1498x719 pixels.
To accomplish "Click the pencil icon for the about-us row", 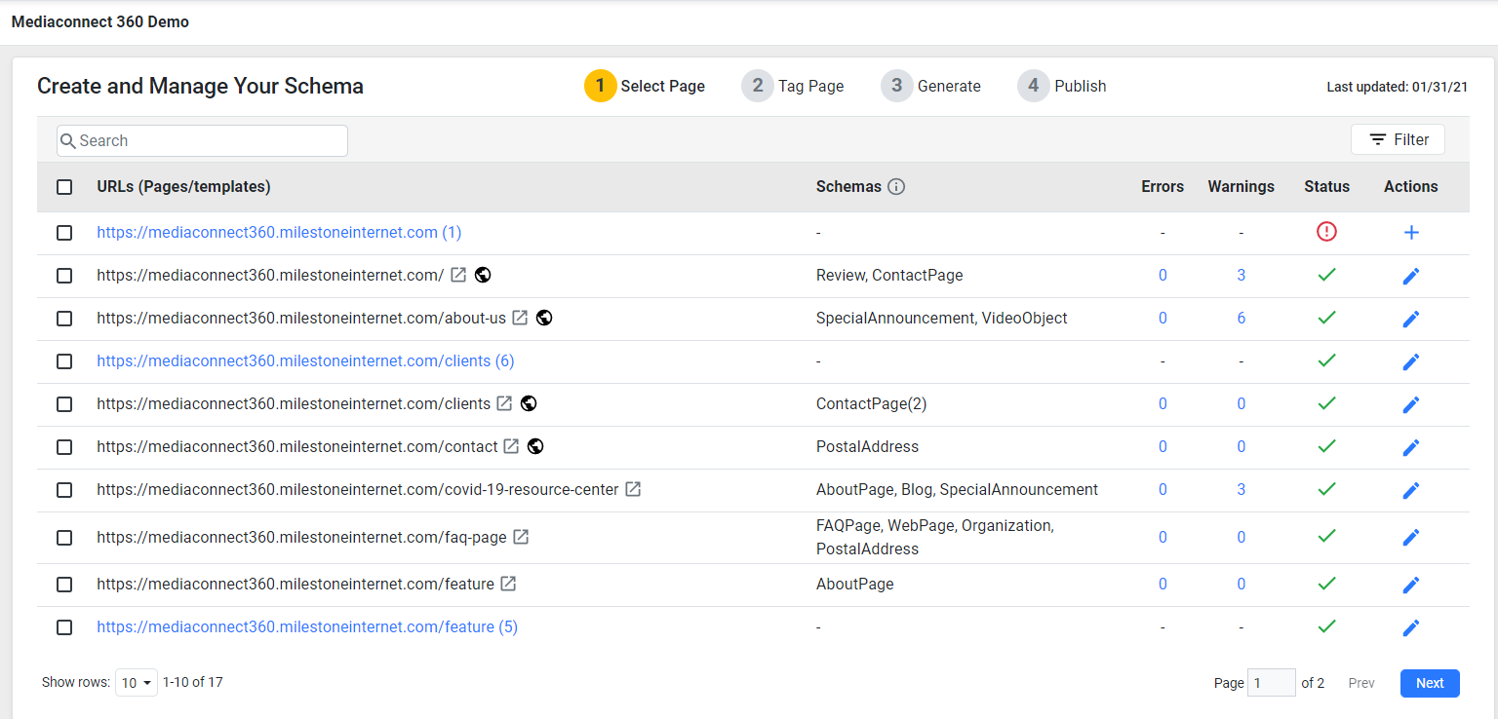I will coord(1411,319).
